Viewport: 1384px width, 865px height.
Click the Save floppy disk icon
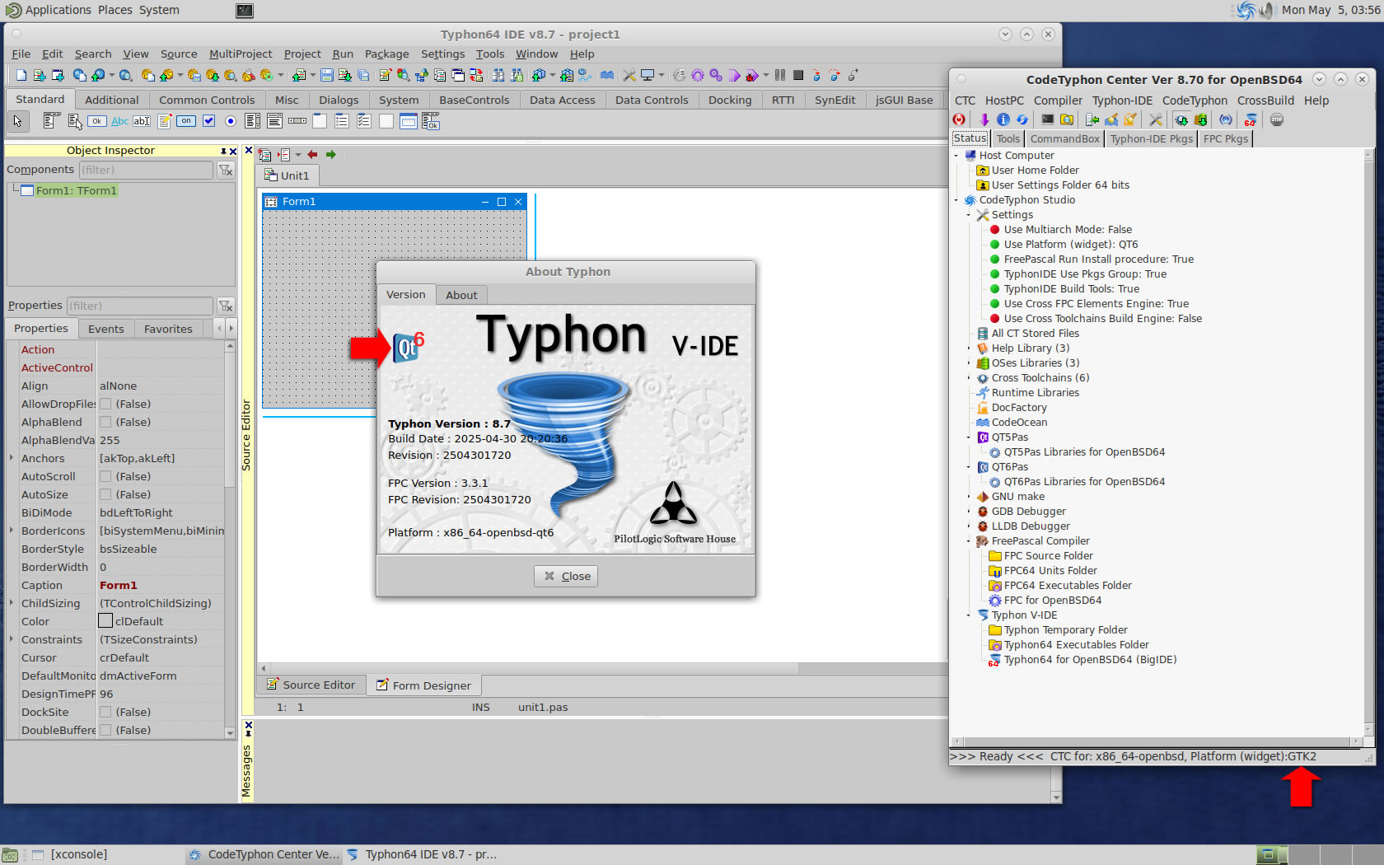pyautogui.click(x=327, y=75)
